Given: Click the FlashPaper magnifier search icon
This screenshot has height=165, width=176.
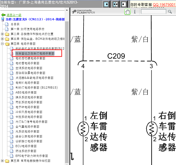Looking at the screenshot, I should pos(170,12).
